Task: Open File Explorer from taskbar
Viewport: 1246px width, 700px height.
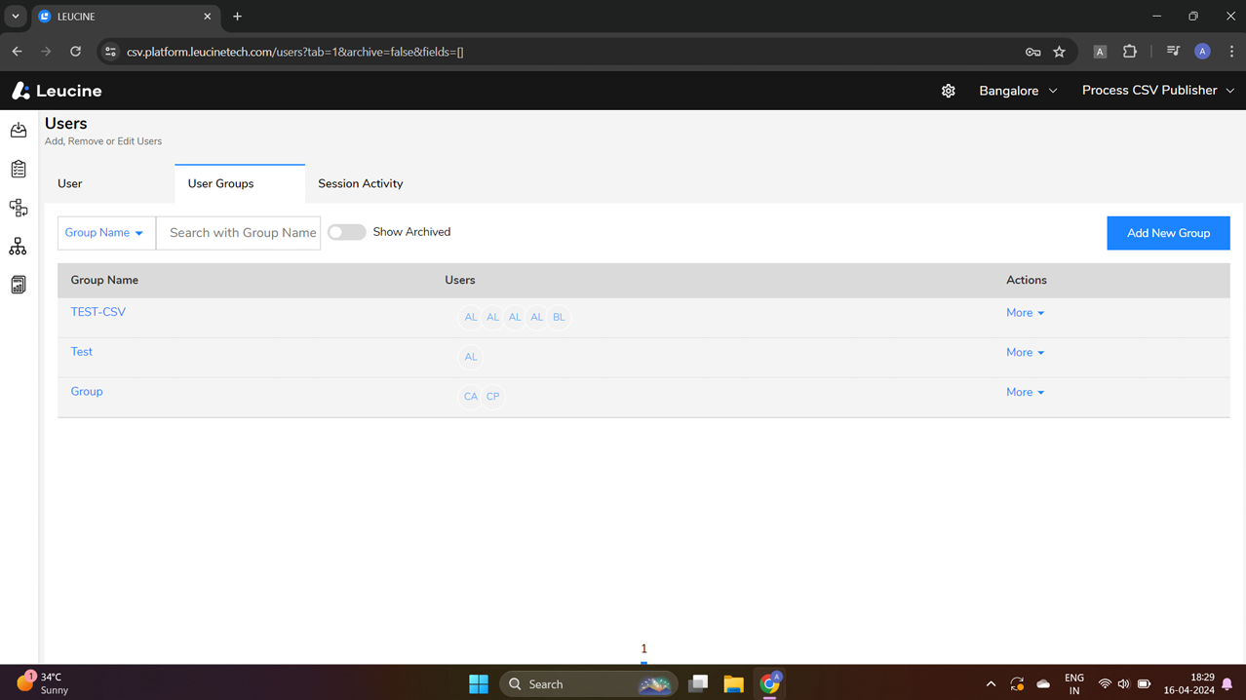Action: tap(733, 684)
